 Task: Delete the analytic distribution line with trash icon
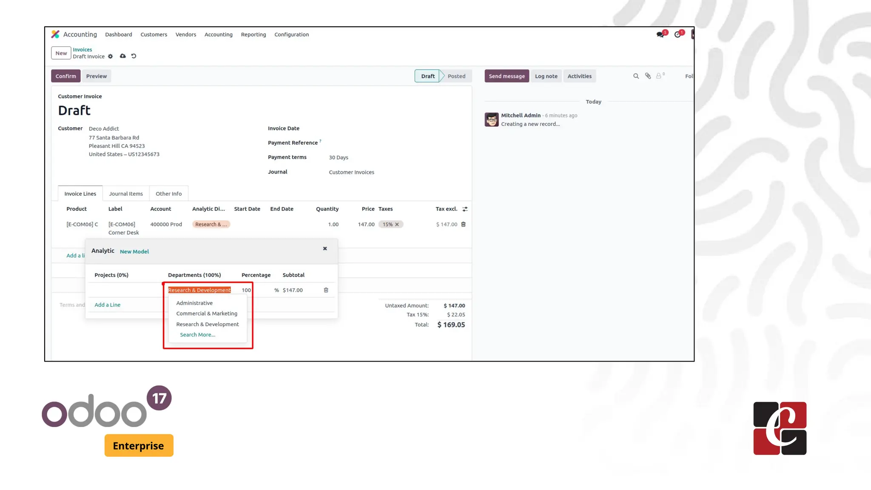[326, 290]
